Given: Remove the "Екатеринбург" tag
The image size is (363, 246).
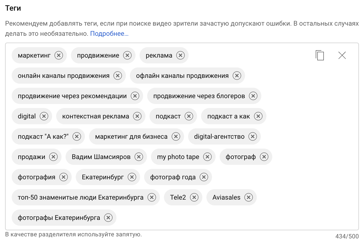Looking at the screenshot, I should 132,177.
